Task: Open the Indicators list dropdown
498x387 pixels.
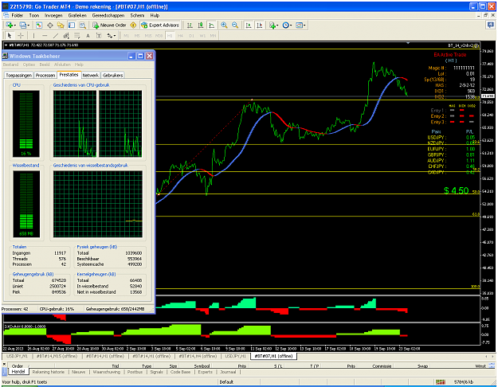Action: tap(273, 25)
